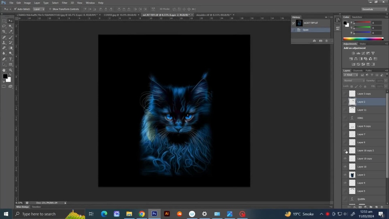Select the Zoom tool
The height and width of the screenshot is (219, 389).
click(11, 70)
